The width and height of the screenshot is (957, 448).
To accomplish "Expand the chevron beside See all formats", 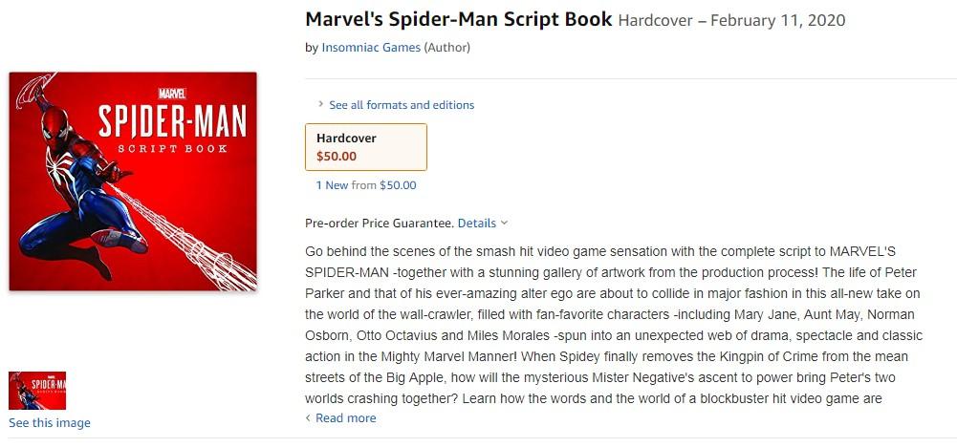I will tap(320, 105).
